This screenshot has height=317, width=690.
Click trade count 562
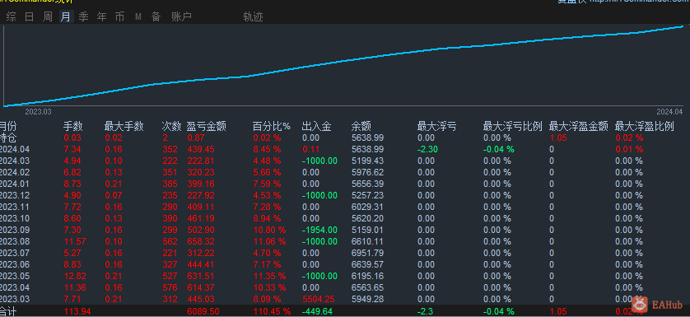click(170, 241)
